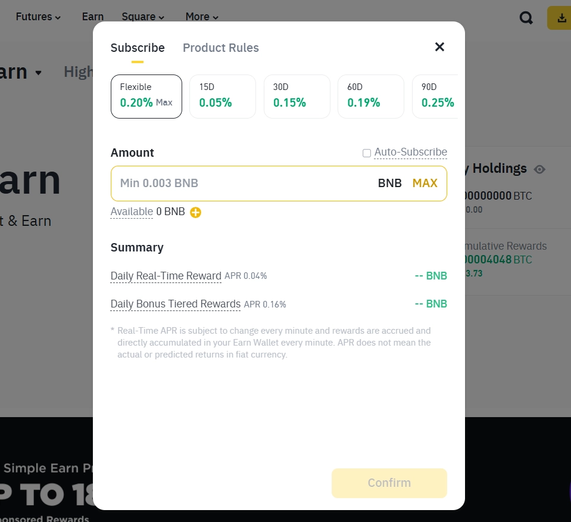Click MAX to fill the amount
Viewport: 571px width, 522px height.
[x=425, y=183]
